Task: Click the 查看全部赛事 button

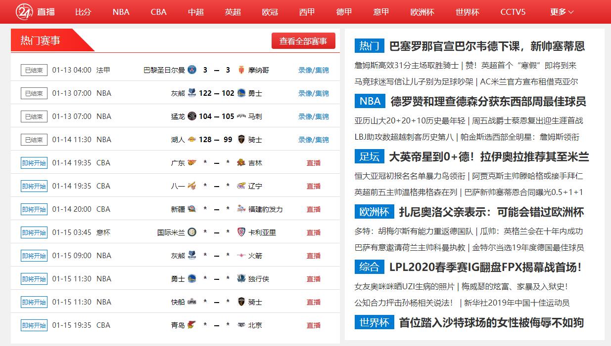Action: (x=303, y=41)
